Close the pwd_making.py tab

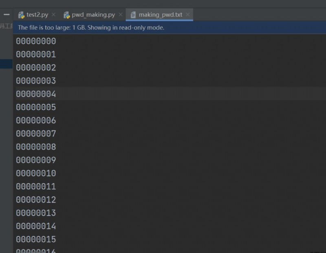[x=121, y=15]
